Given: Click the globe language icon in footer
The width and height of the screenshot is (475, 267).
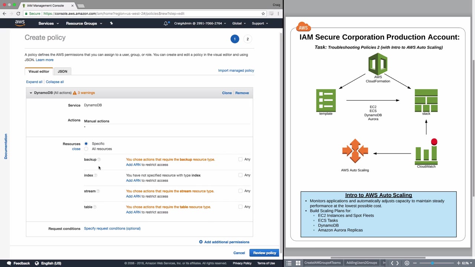Looking at the screenshot, I should pos(37,263).
